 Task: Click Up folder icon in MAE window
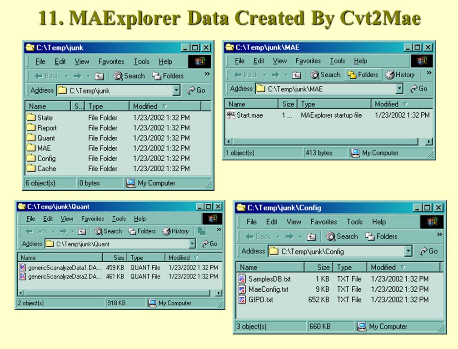point(296,75)
